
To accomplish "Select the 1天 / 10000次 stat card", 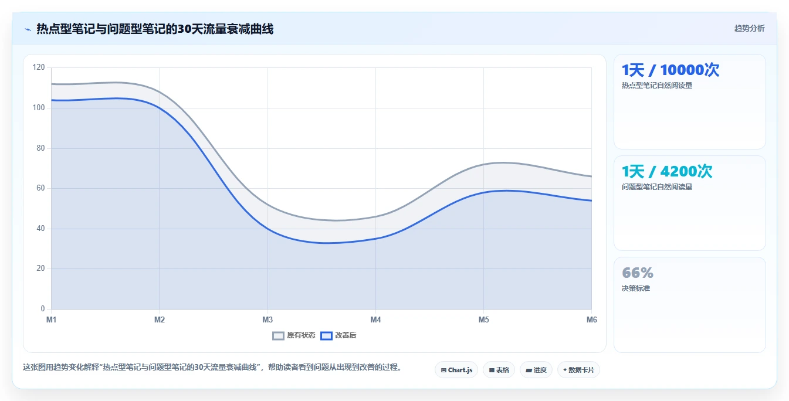I will (690, 101).
